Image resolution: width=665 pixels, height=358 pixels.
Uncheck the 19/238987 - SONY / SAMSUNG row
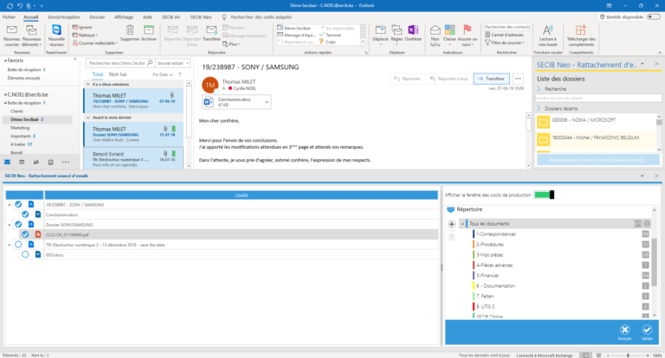click(17, 204)
